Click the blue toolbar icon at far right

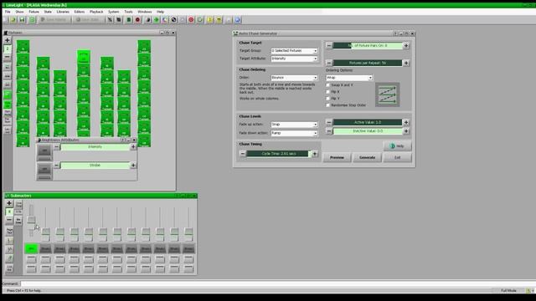[238, 20]
